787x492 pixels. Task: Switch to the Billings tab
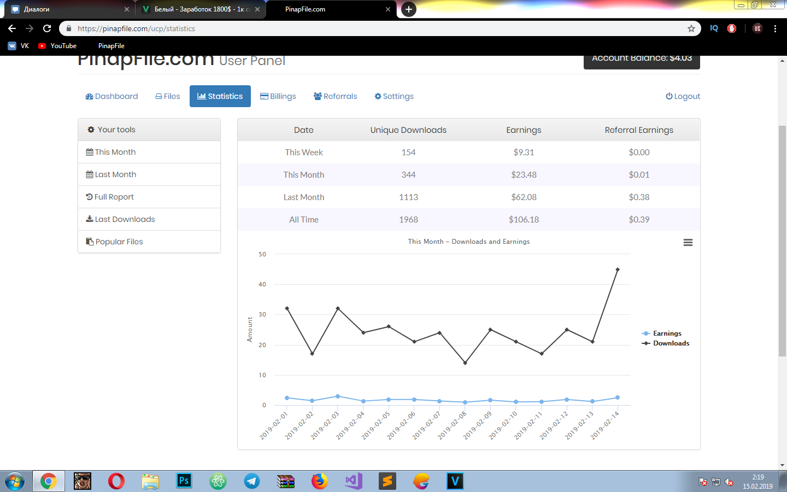(278, 96)
